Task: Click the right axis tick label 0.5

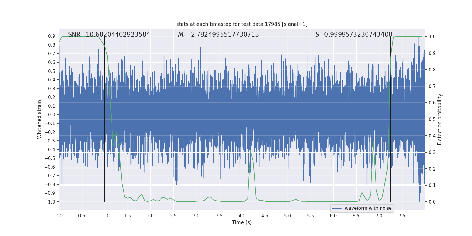Action: tap(432, 119)
